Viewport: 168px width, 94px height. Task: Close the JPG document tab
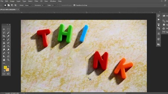coord(18,9)
